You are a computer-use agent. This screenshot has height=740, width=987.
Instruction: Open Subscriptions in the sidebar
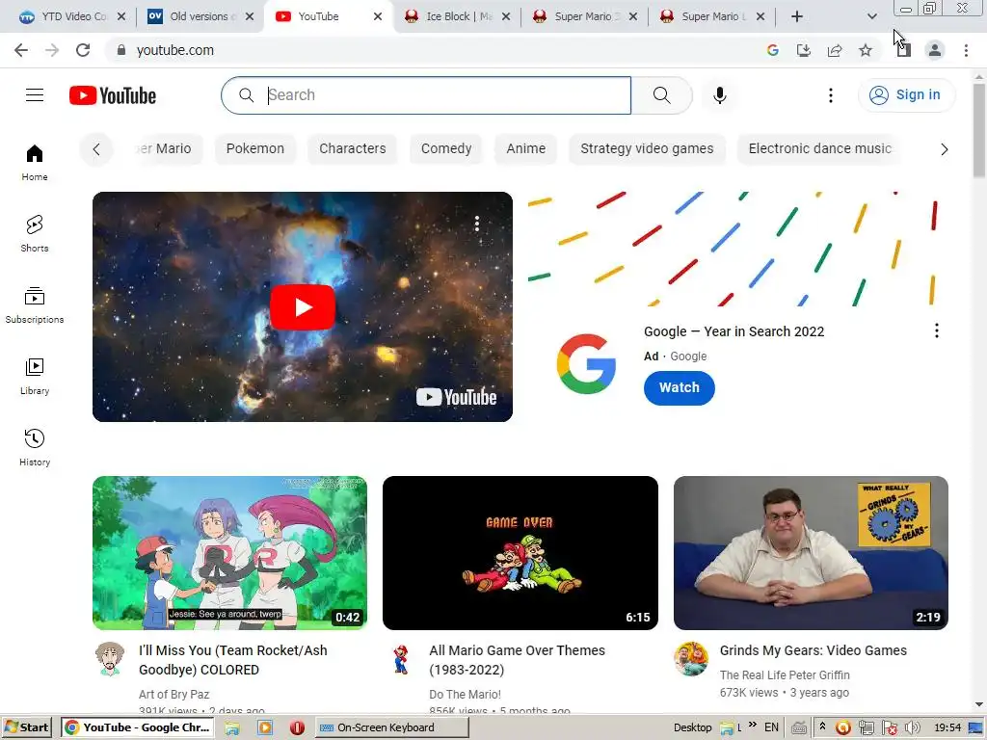pos(35,304)
